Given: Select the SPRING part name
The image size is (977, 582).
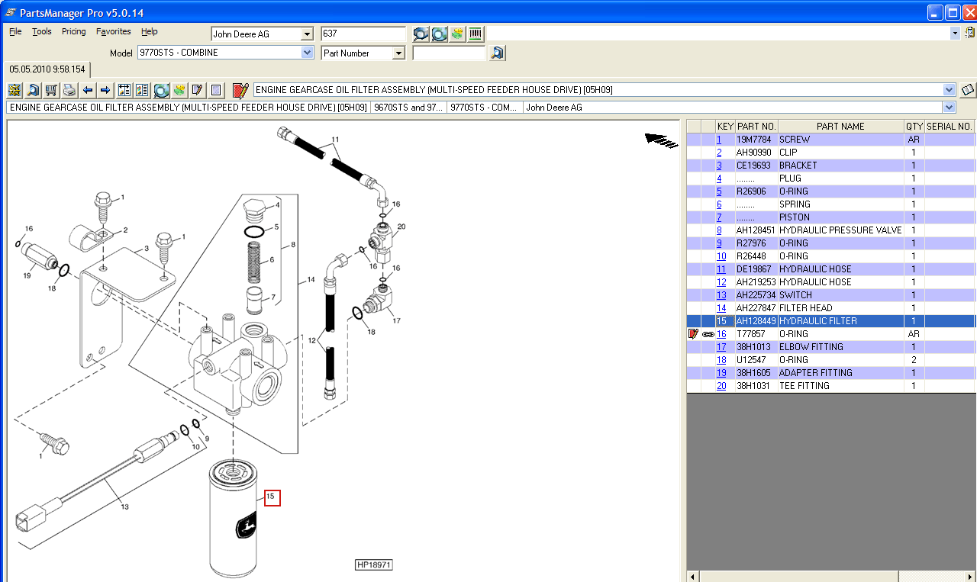Looking at the screenshot, I should pos(795,204).
